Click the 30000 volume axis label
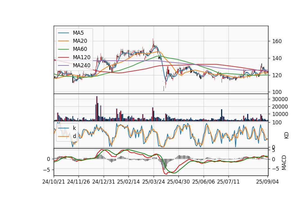 pos(280,99)
